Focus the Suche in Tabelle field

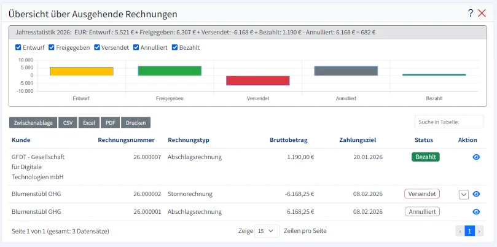point(449,122)
